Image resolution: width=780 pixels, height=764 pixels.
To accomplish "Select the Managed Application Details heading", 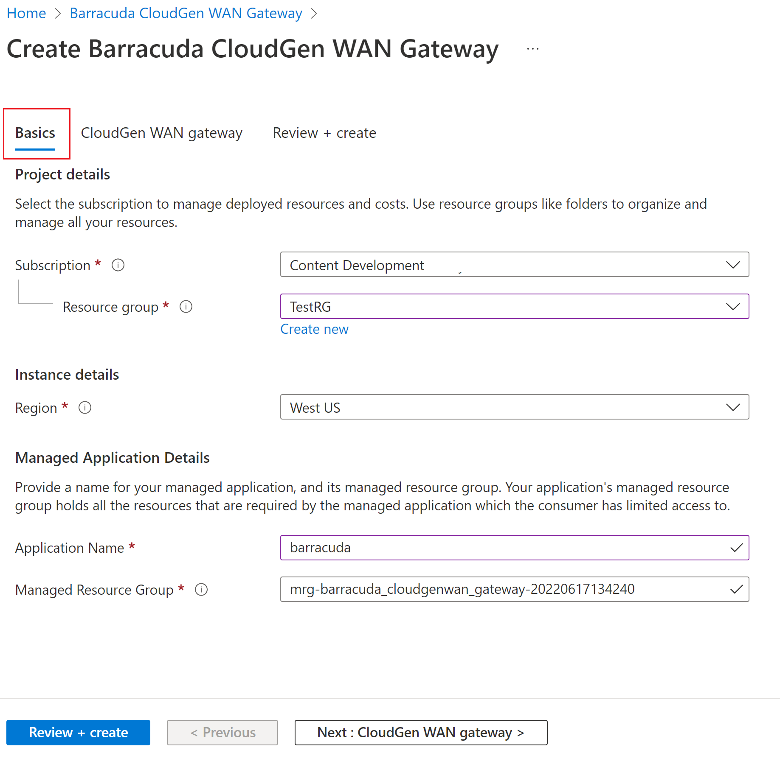I will 113,458.
